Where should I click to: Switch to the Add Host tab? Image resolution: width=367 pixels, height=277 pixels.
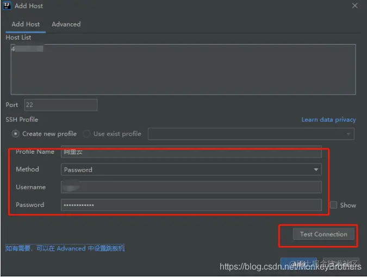[26, 24]
